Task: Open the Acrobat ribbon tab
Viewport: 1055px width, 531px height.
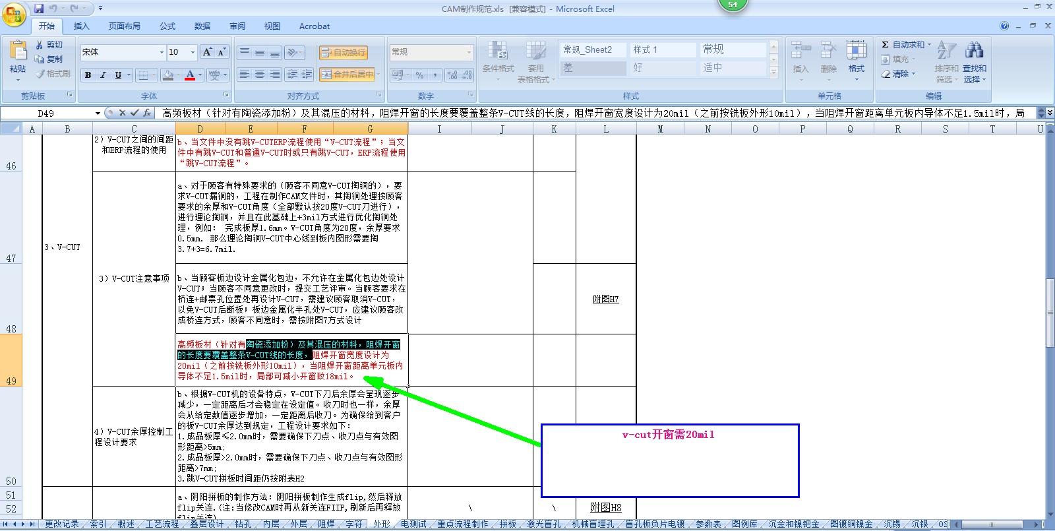Action: point(315,26)
